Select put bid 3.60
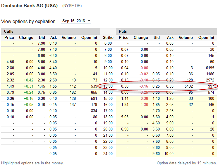This screenshot has width=218, height=167. click(x=156, y=117)
